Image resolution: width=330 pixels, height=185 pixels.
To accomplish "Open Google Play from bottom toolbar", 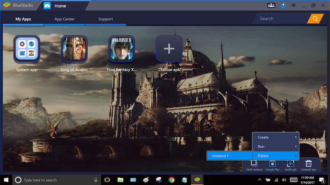I will click(x=272, y=165).
